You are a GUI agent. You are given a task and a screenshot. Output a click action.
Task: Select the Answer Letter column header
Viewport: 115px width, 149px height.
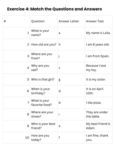pyautogui.click(x=69, y=21)
